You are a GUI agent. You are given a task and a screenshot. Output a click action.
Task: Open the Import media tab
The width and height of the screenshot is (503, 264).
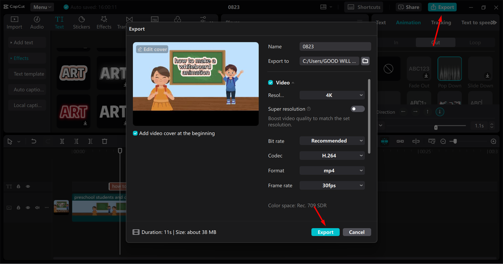coord(14,23)
